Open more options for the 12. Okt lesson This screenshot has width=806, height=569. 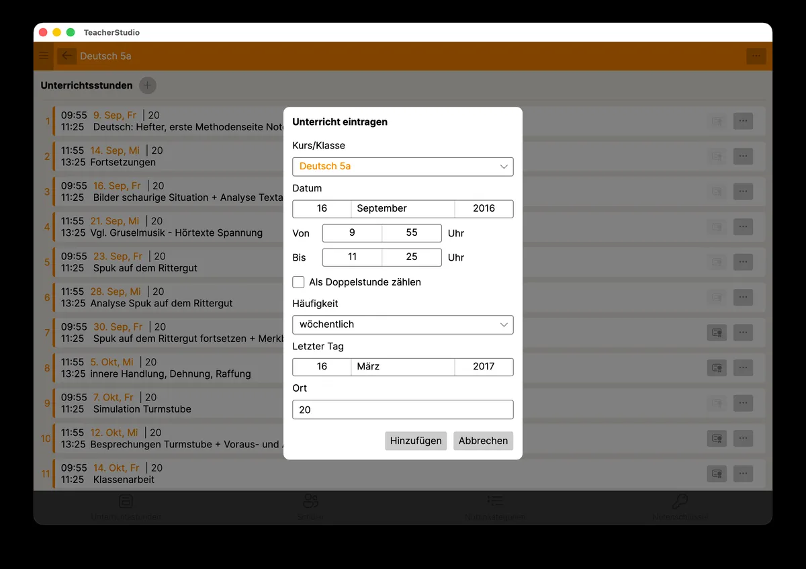(x=743, y=438)
